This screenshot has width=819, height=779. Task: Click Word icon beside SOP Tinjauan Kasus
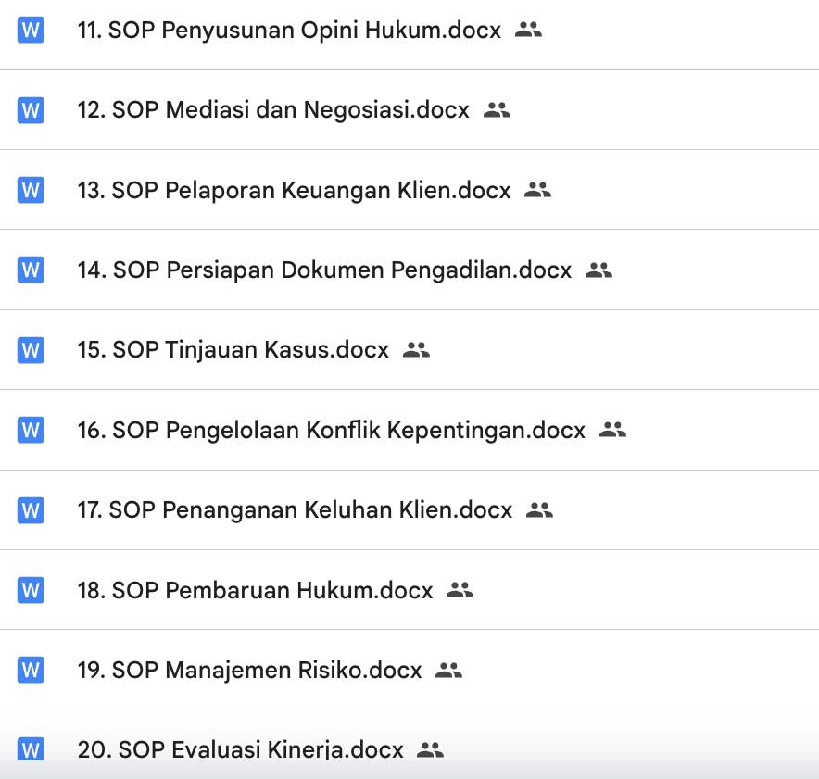tap(31, 350)
